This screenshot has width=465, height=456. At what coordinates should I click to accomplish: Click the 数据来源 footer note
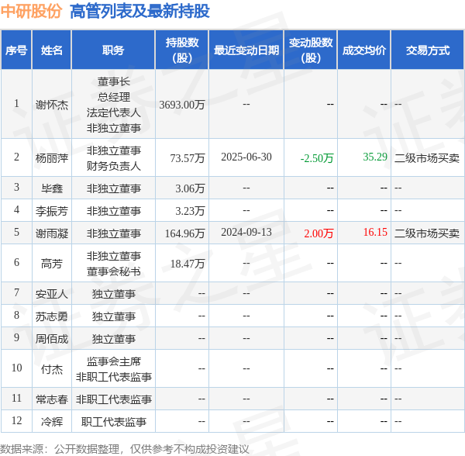point(125,449)
